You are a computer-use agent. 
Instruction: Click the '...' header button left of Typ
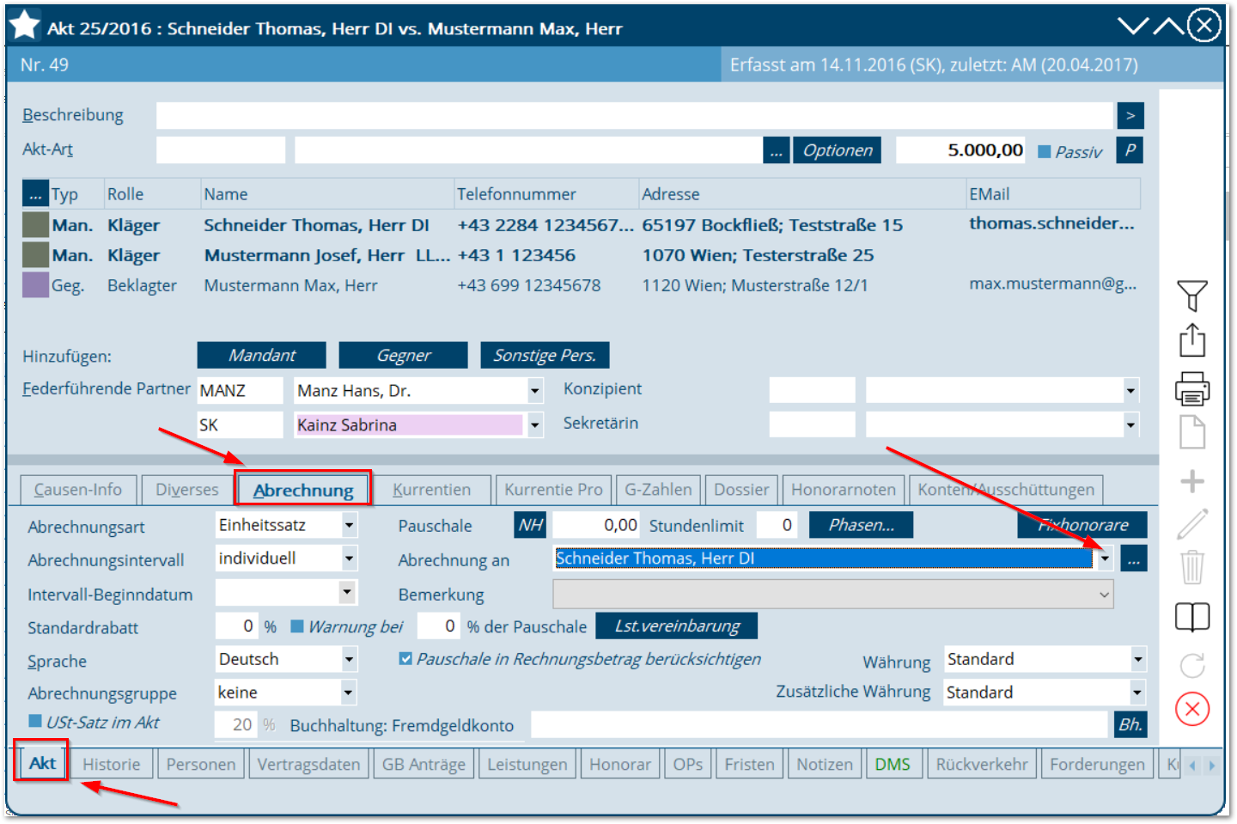35,193
